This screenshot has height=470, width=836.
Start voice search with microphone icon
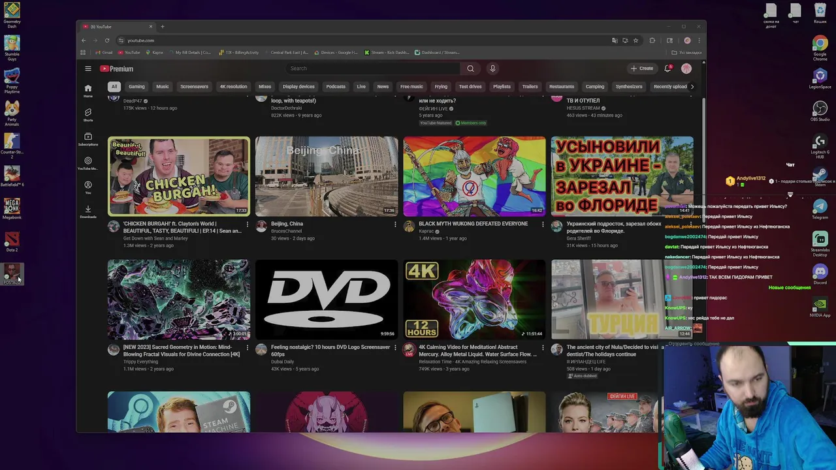pos(492,69)
